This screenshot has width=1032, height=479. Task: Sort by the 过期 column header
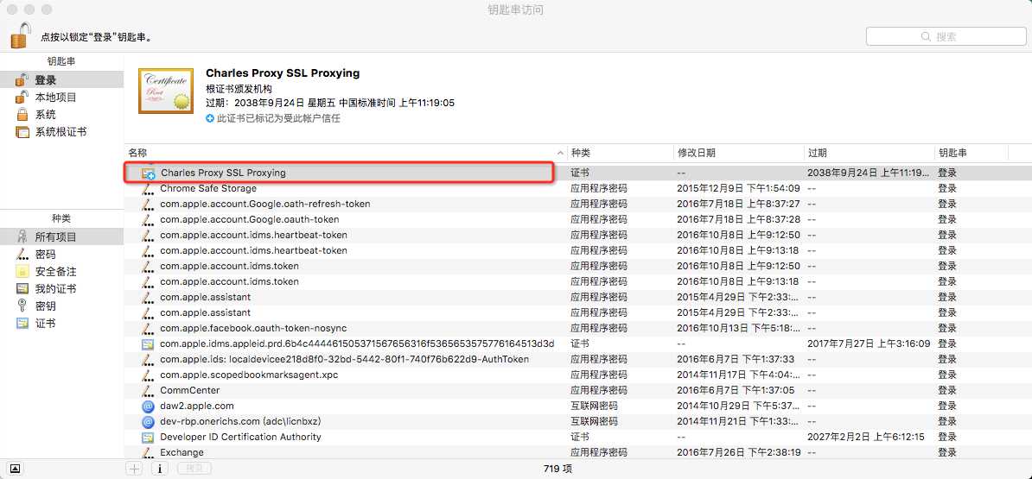[x=870, y=153]
